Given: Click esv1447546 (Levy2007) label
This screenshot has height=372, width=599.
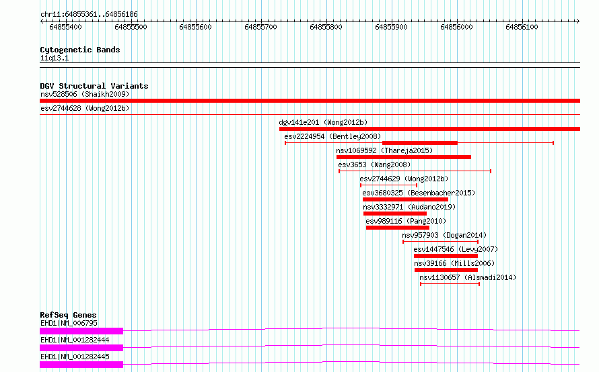Looking at the screenshot, I should 456,249.
